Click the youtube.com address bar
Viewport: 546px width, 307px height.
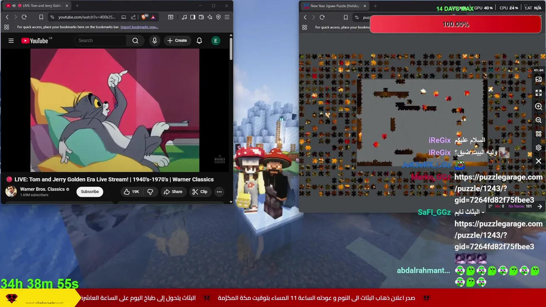coord(87,17)
